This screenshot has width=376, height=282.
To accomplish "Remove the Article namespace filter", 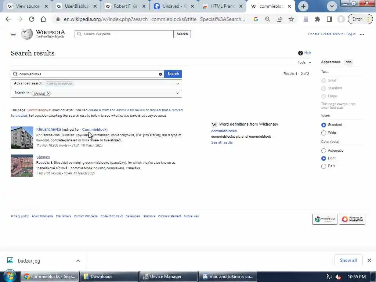I will pos(48,93).
